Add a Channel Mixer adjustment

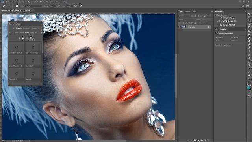232,21
